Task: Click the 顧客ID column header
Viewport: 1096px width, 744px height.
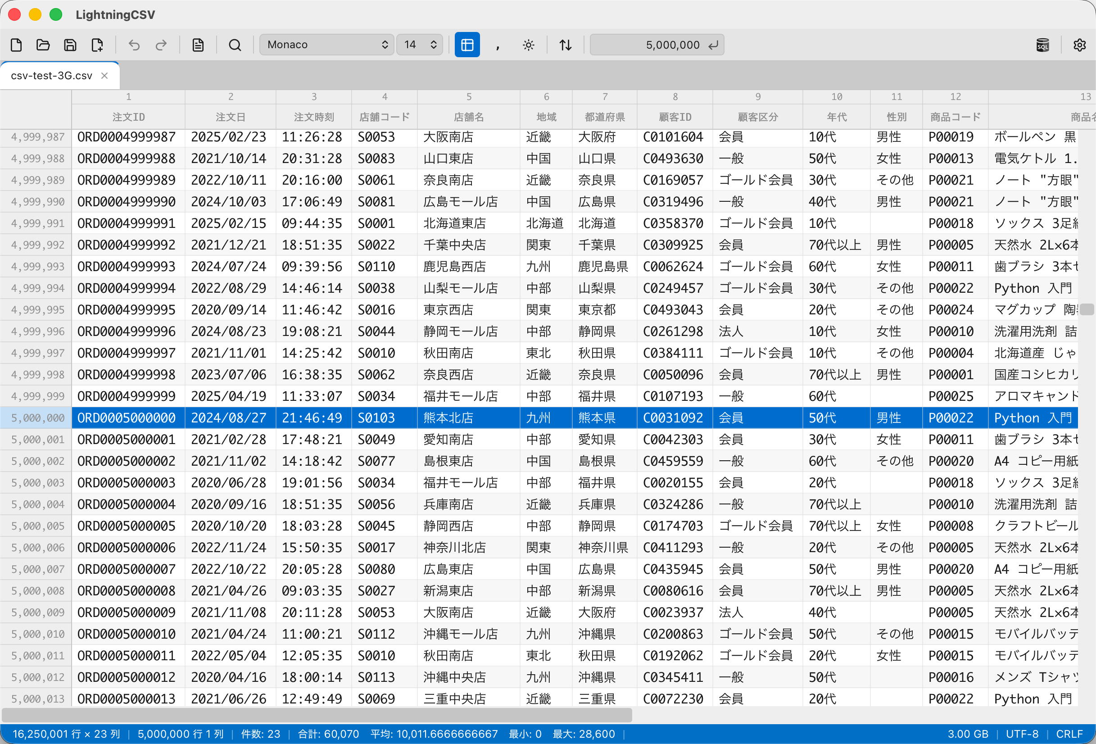Action: 675,117
